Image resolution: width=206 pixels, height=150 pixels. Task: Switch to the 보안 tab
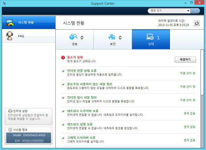(x=113, y=39)
